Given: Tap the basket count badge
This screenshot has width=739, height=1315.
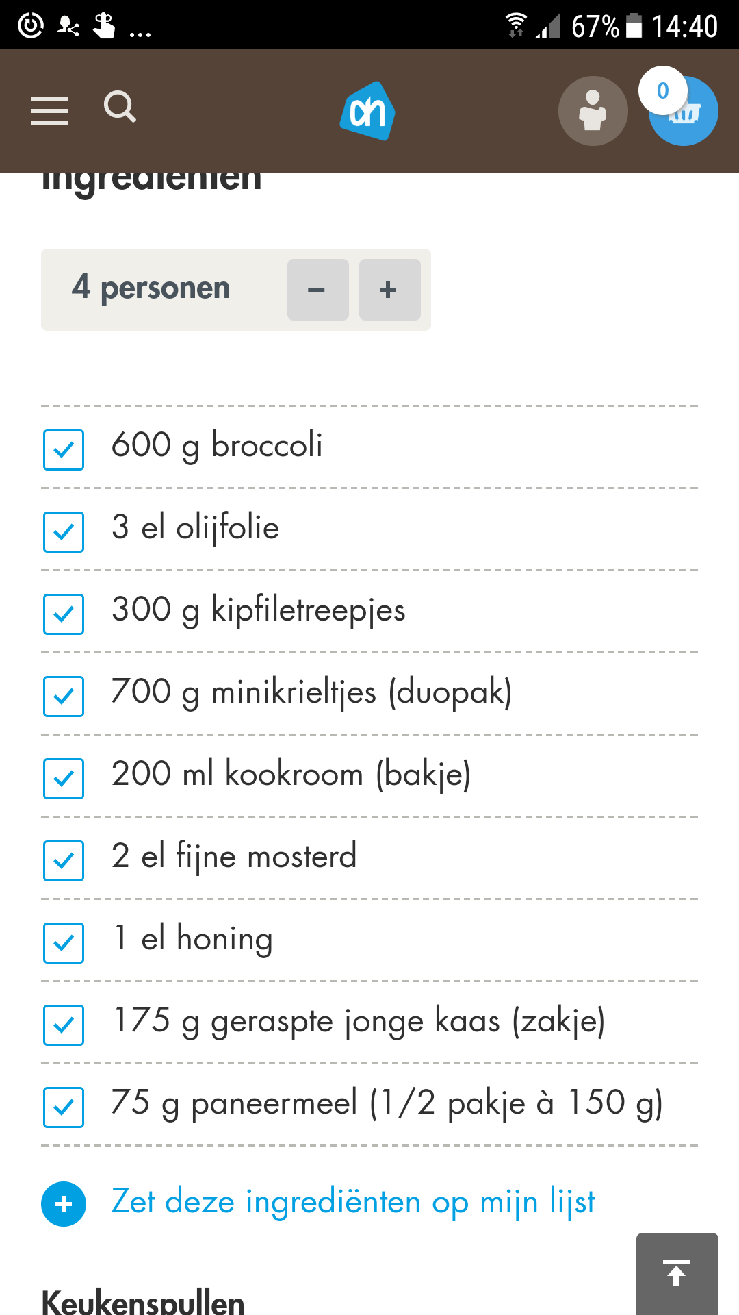Looking at the screenshot, I should (x=662, y=90).
